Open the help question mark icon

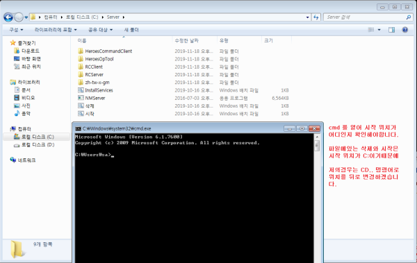404,30
